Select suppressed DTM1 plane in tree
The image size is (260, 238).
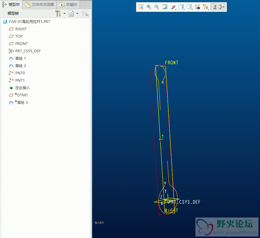point(22,95)
